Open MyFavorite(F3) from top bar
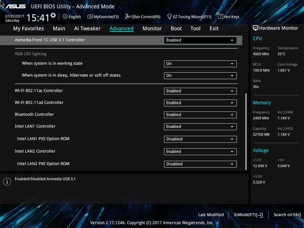Image resolution: width=304 pixels, height=228 pixels. (x=103, y=16)
